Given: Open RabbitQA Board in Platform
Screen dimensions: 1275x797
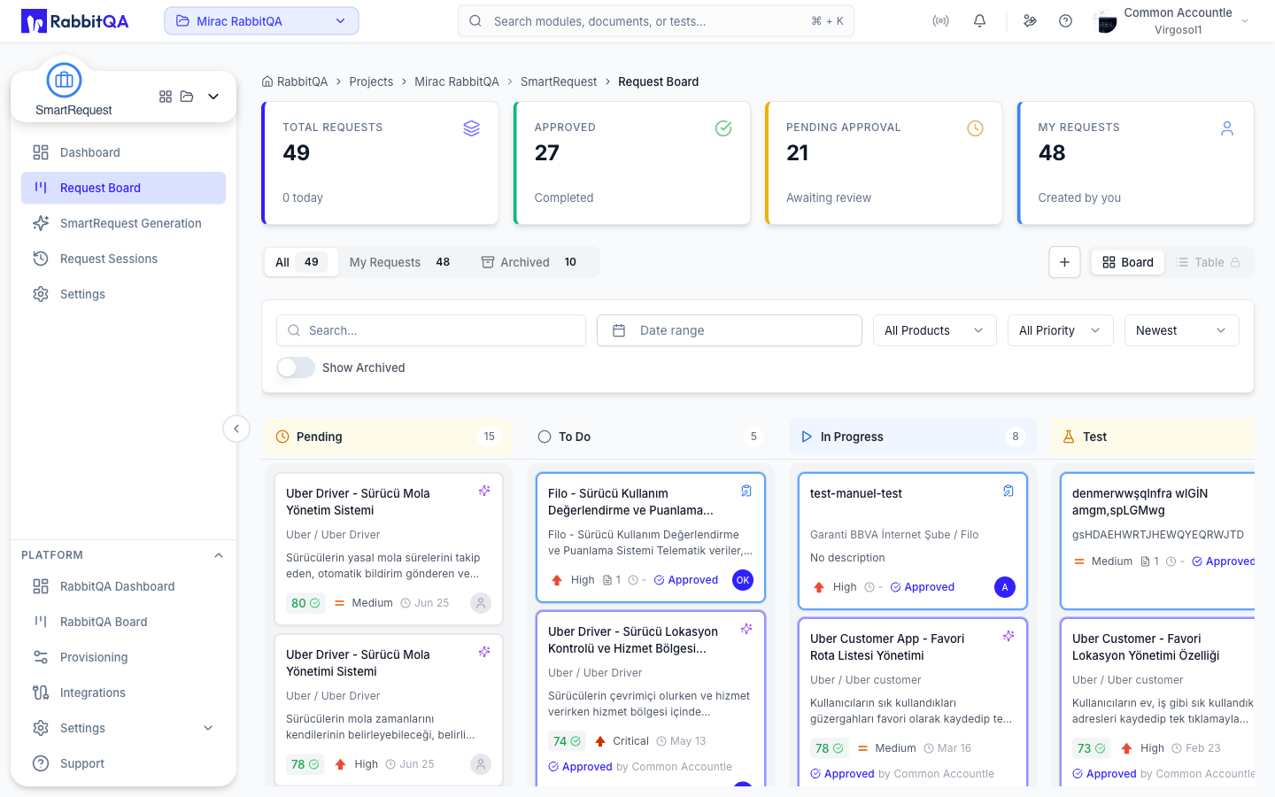Looking at the screenshot, I should pyautogui.click(x=123, y=622).
